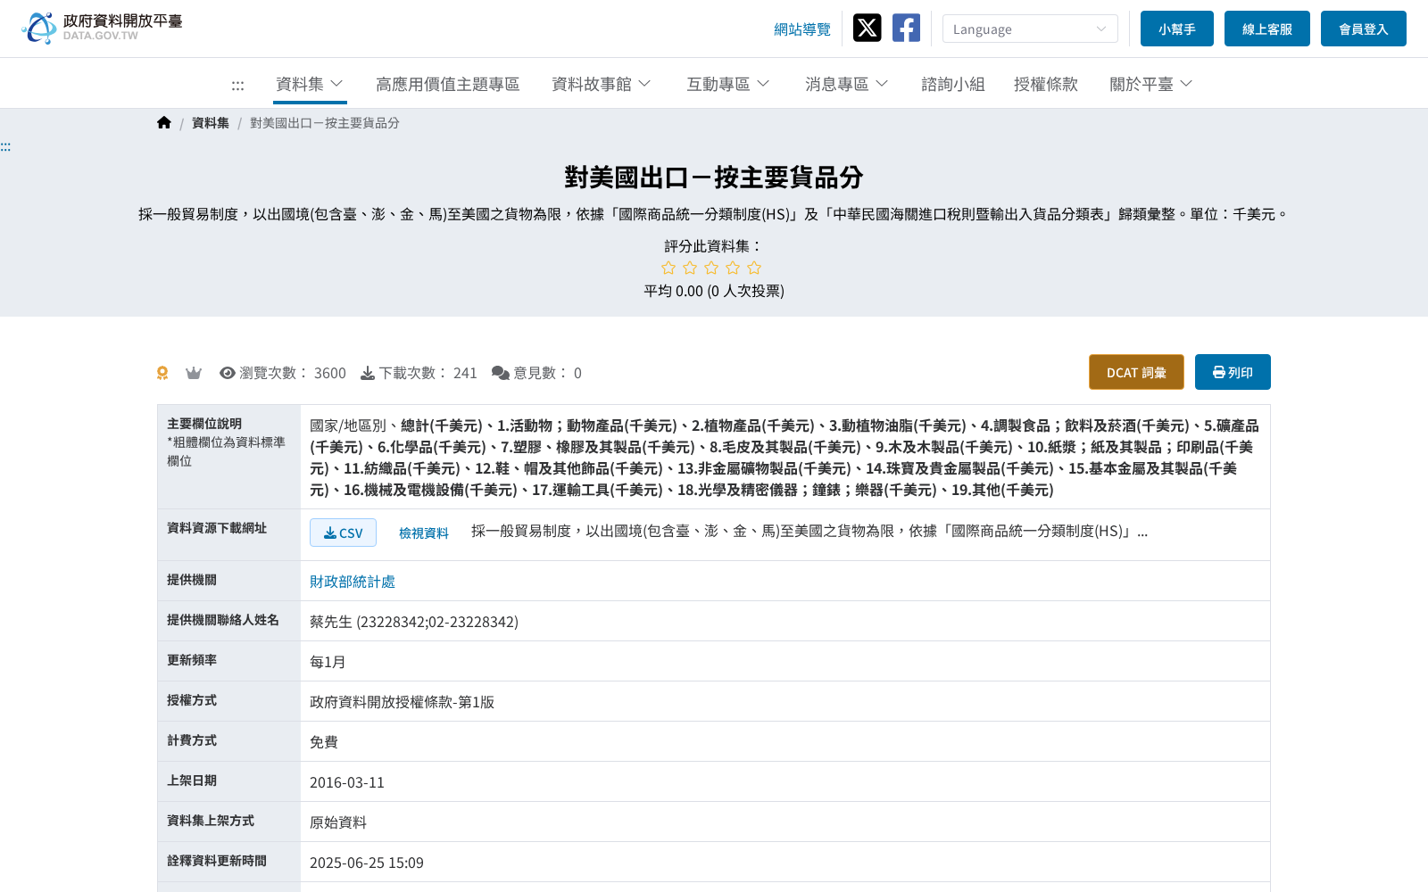Click the timestamp 2025-06-25 15:09
This screenshot has height=892, width=1428.
click(367, 863)
